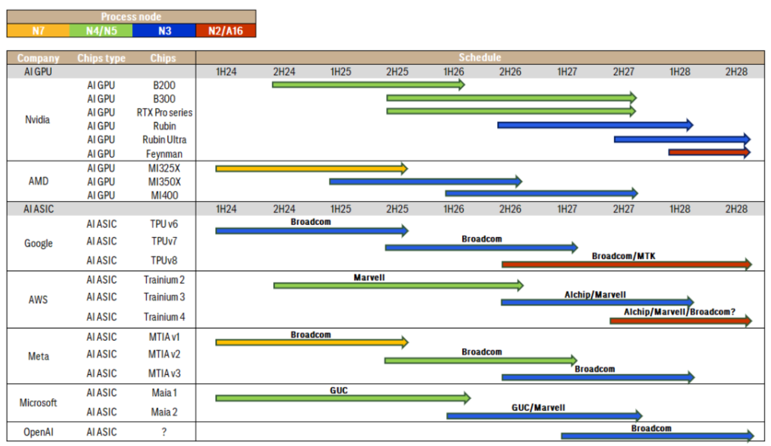Click the Chips column header
This screenshot has width=771, height=446.
tap(163, 58)
